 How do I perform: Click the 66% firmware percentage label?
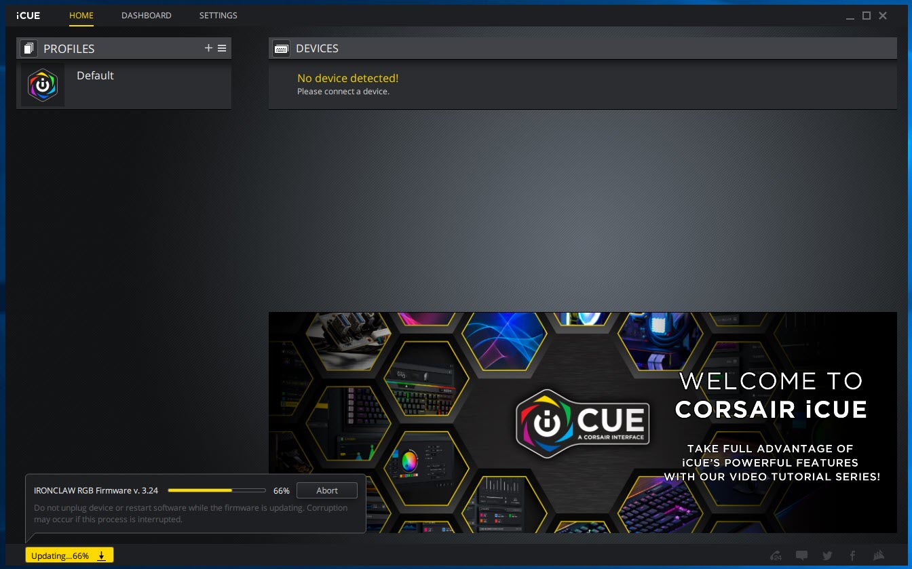(x=282, y=490)
